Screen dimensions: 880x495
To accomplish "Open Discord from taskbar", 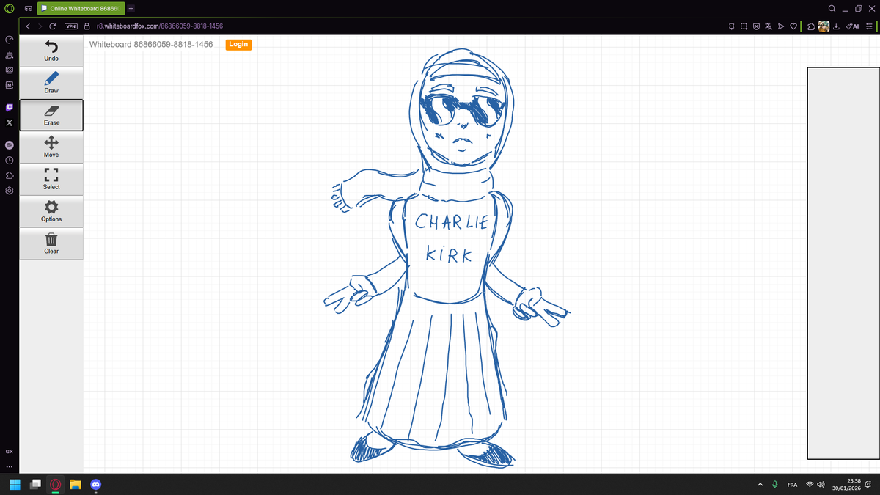I will (95, 485).
